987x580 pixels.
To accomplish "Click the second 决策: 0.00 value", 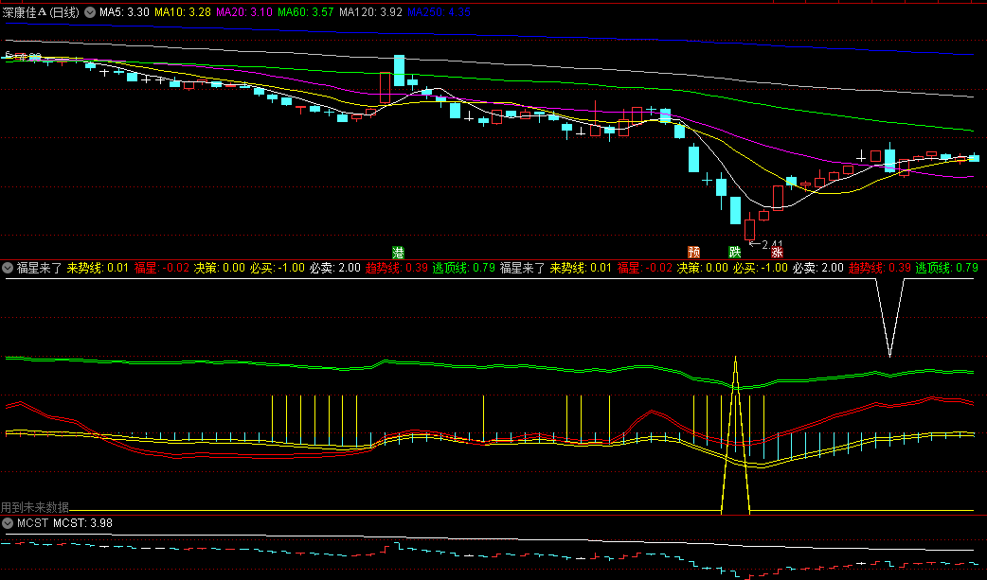I will 703,268.
